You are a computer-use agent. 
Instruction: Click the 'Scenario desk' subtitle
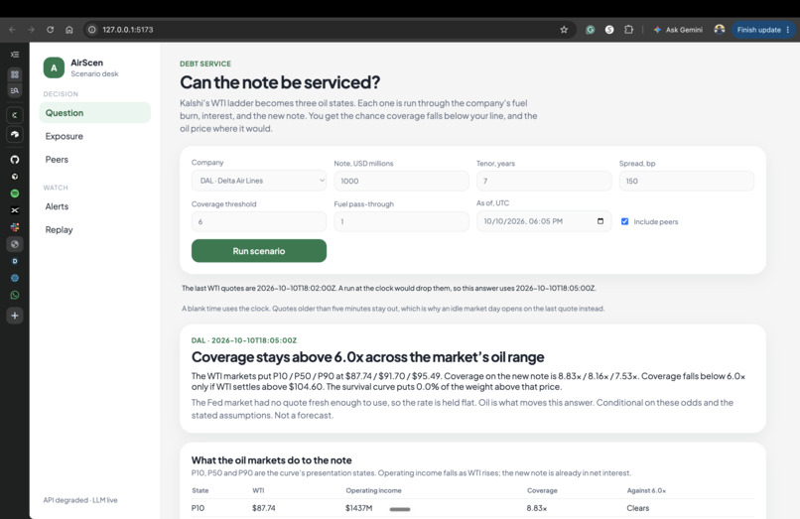point(94,74)
